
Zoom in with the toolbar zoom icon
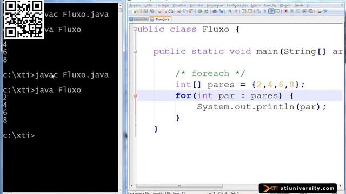[230, 11]
